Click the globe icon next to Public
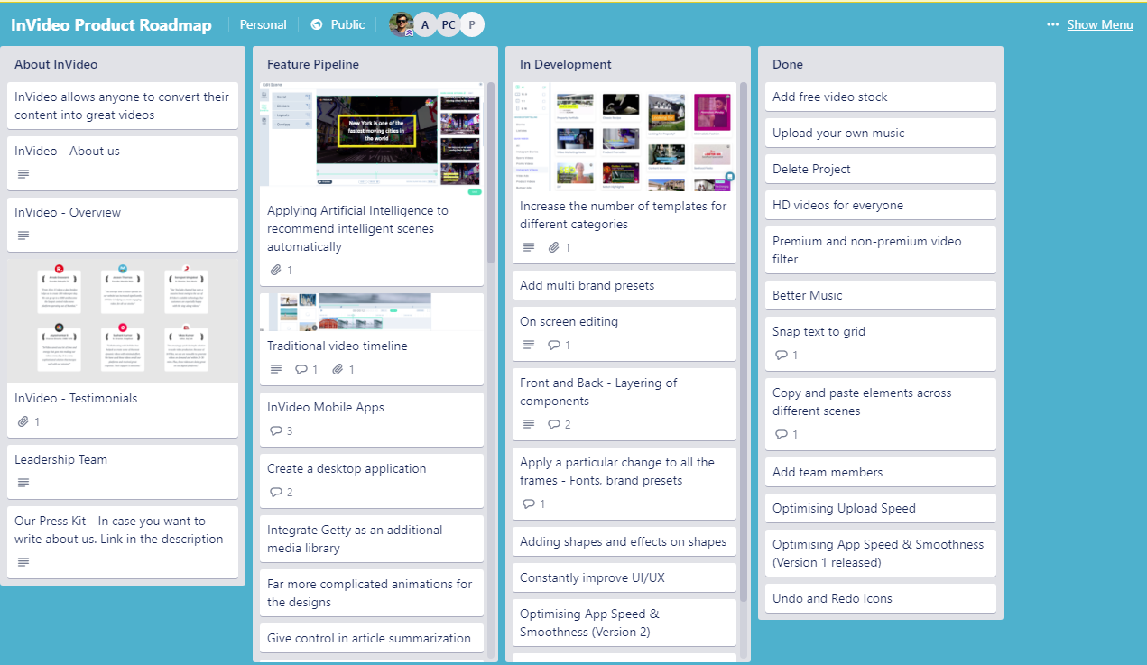Image resolution: width=1147 pixels, height=665 pixels. [317, 24]
